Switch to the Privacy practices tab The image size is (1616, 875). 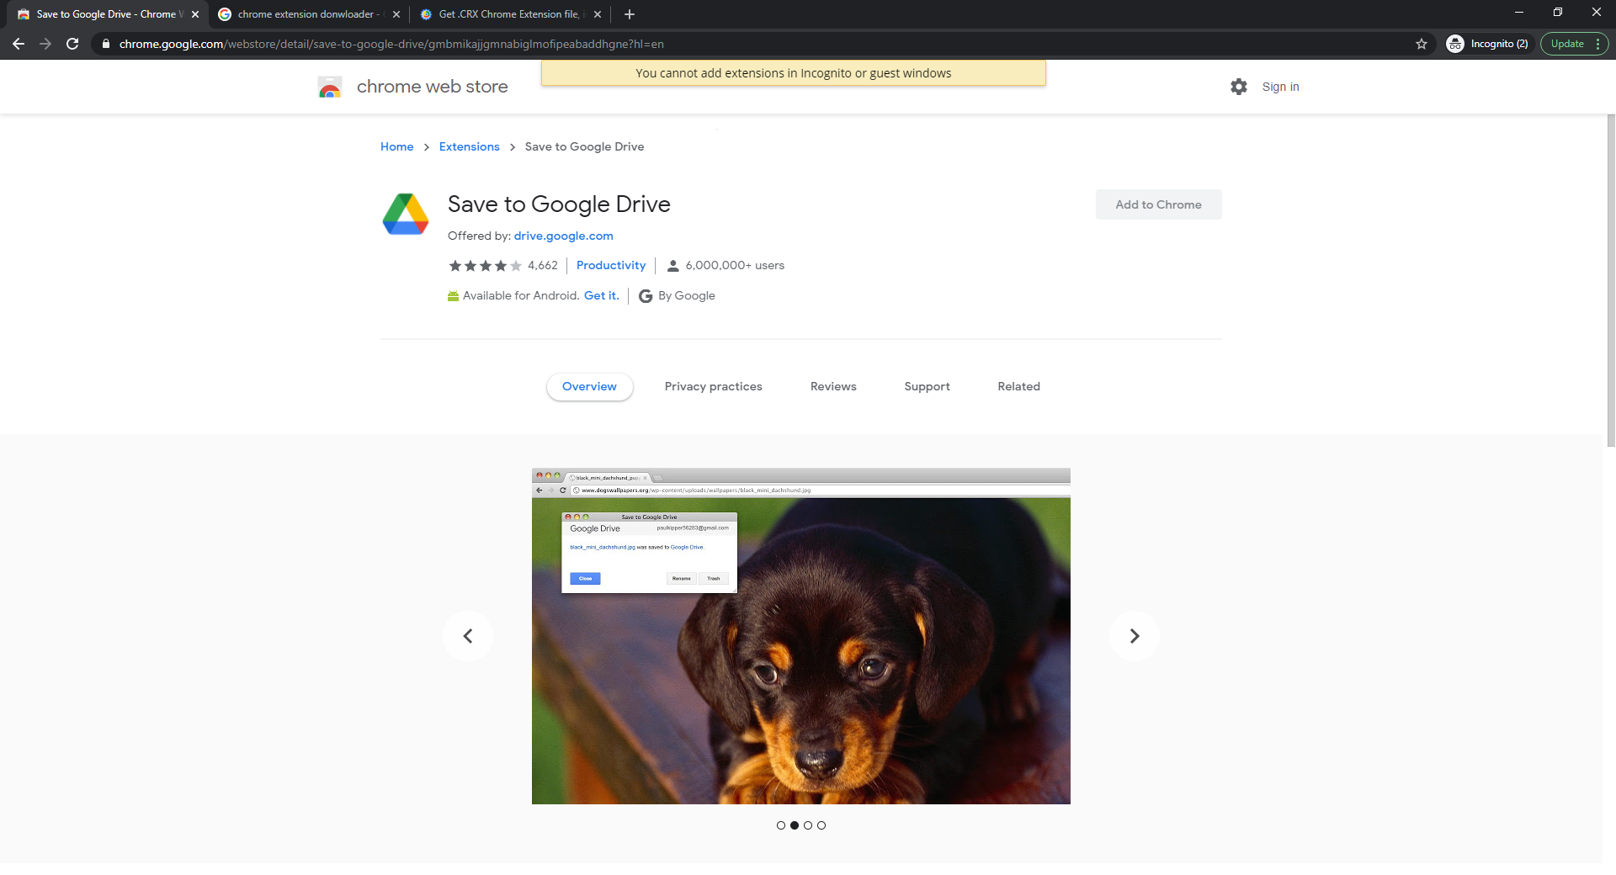coord(713,386)
